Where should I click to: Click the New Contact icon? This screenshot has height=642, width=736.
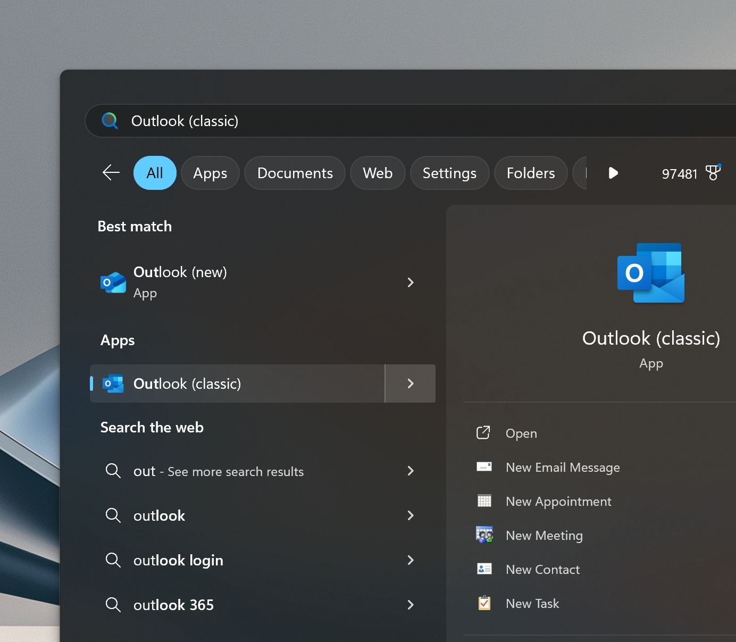484,569
